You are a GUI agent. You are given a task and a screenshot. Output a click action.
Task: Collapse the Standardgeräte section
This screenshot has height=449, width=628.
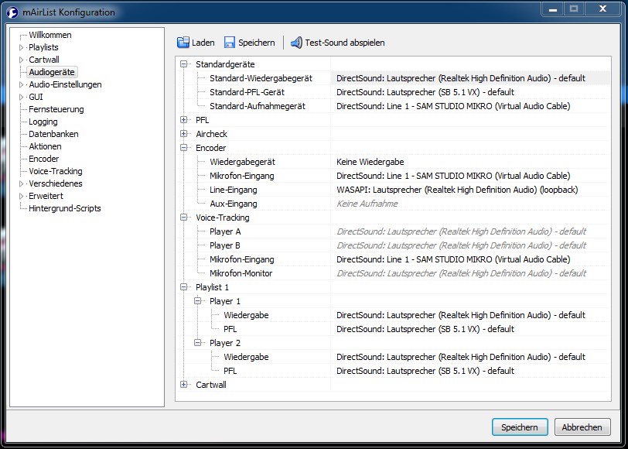183,64
